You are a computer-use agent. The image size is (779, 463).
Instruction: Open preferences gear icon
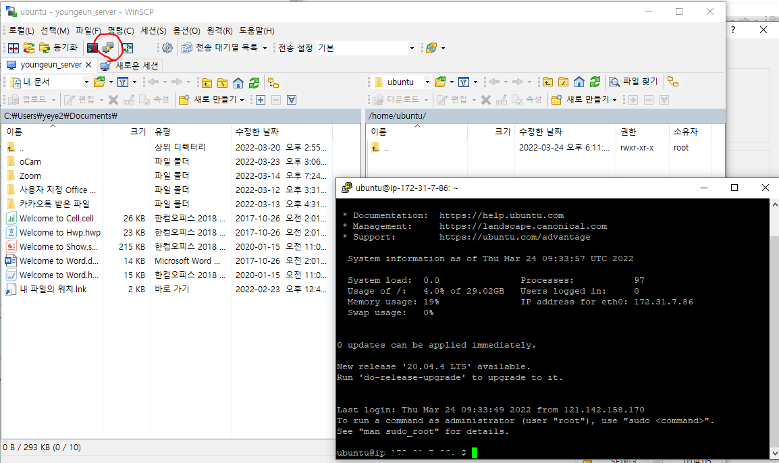pyautogui.click(x=167, y=48)
